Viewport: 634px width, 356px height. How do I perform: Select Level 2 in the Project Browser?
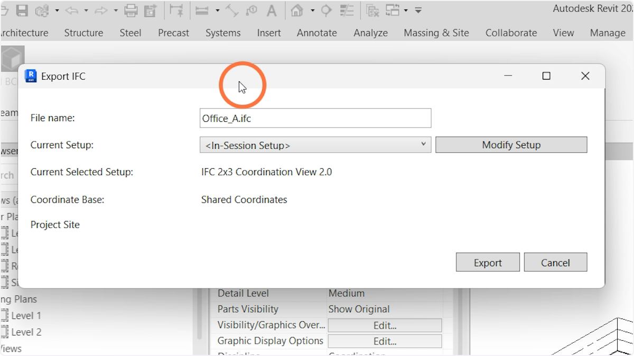click(x=26, y=332)
